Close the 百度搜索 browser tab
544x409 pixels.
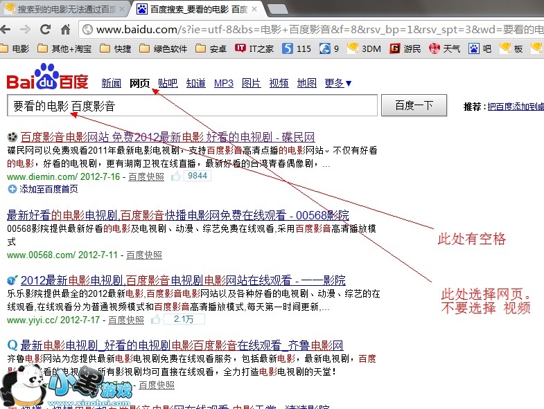(254, 9)
